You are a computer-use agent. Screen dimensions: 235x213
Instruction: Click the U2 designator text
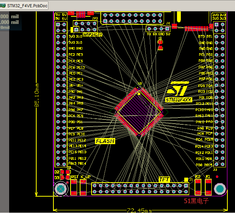coord(140,83)
